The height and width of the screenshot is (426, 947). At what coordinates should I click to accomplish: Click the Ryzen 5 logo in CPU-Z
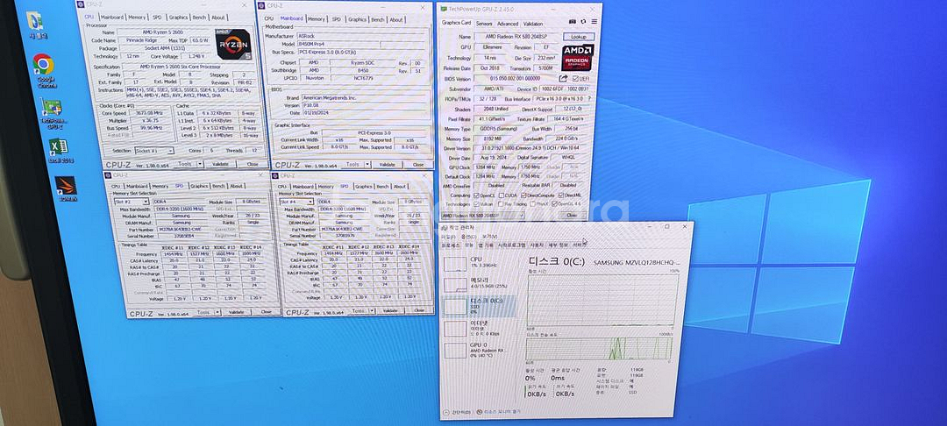[x=233, y=44]
